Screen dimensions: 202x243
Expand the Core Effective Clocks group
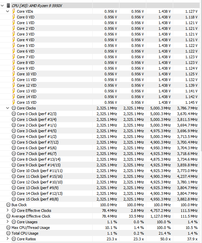click(x=7, y=210)
